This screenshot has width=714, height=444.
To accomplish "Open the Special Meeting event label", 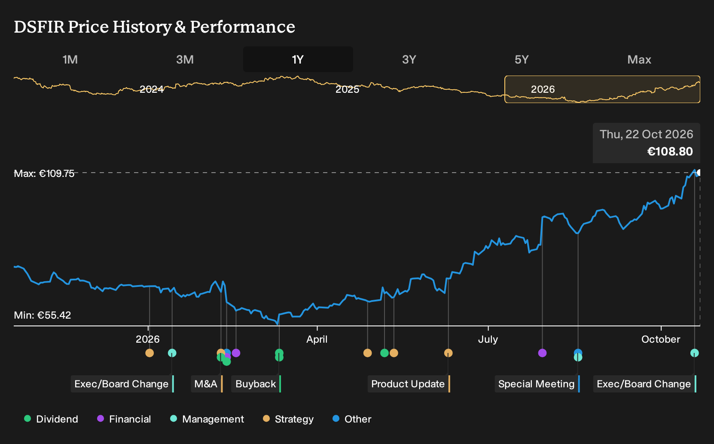I will 537,384.
